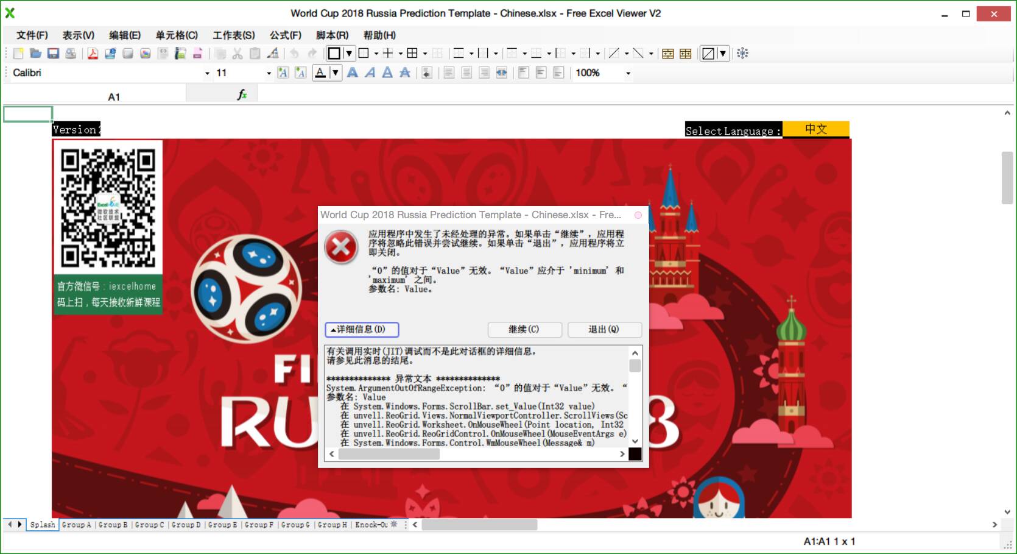Viewport: 1017px width, 554px height.
Task: Switch to the Group D sheet tab
Action: tap(186, 525)
